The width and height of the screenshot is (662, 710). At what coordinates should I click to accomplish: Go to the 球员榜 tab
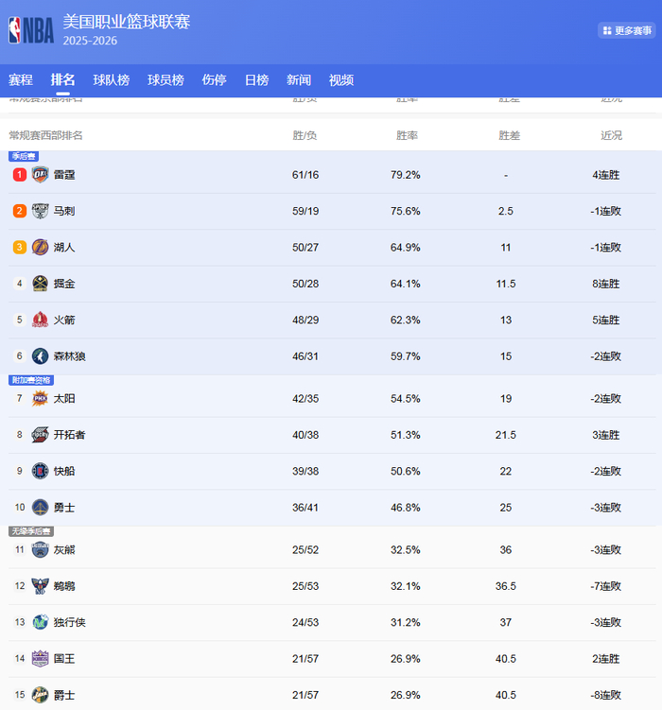click(165, 80)
